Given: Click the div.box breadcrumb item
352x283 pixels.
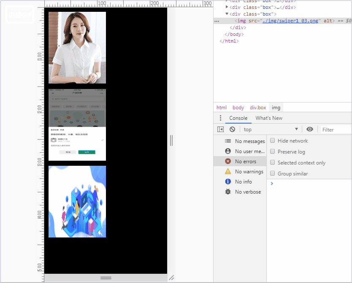Looking at the screenshot, I should pyautogui.click(x=258, y=108).
